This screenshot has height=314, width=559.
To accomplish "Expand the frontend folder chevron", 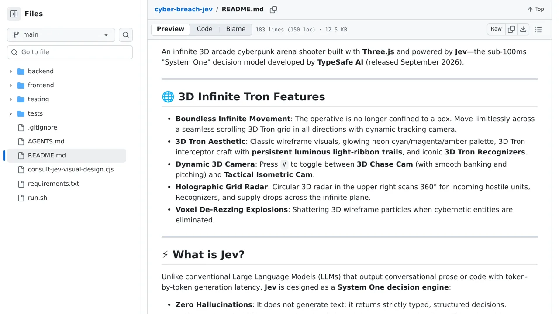I will point(10,85).
